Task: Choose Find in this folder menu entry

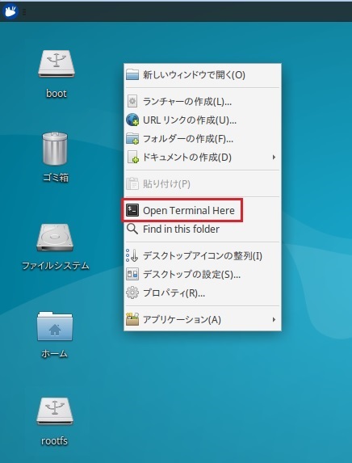Action: pos(203,229)
